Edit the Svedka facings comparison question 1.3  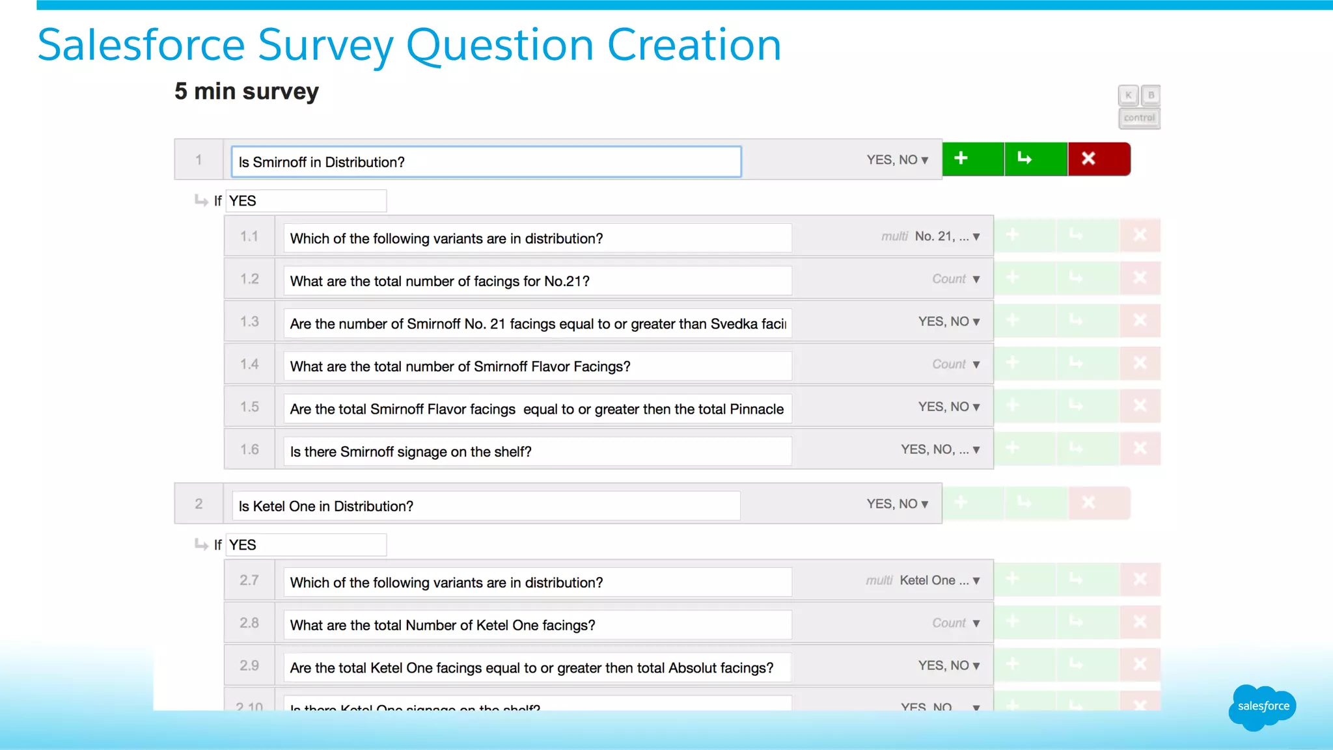[x=538, y=323]
